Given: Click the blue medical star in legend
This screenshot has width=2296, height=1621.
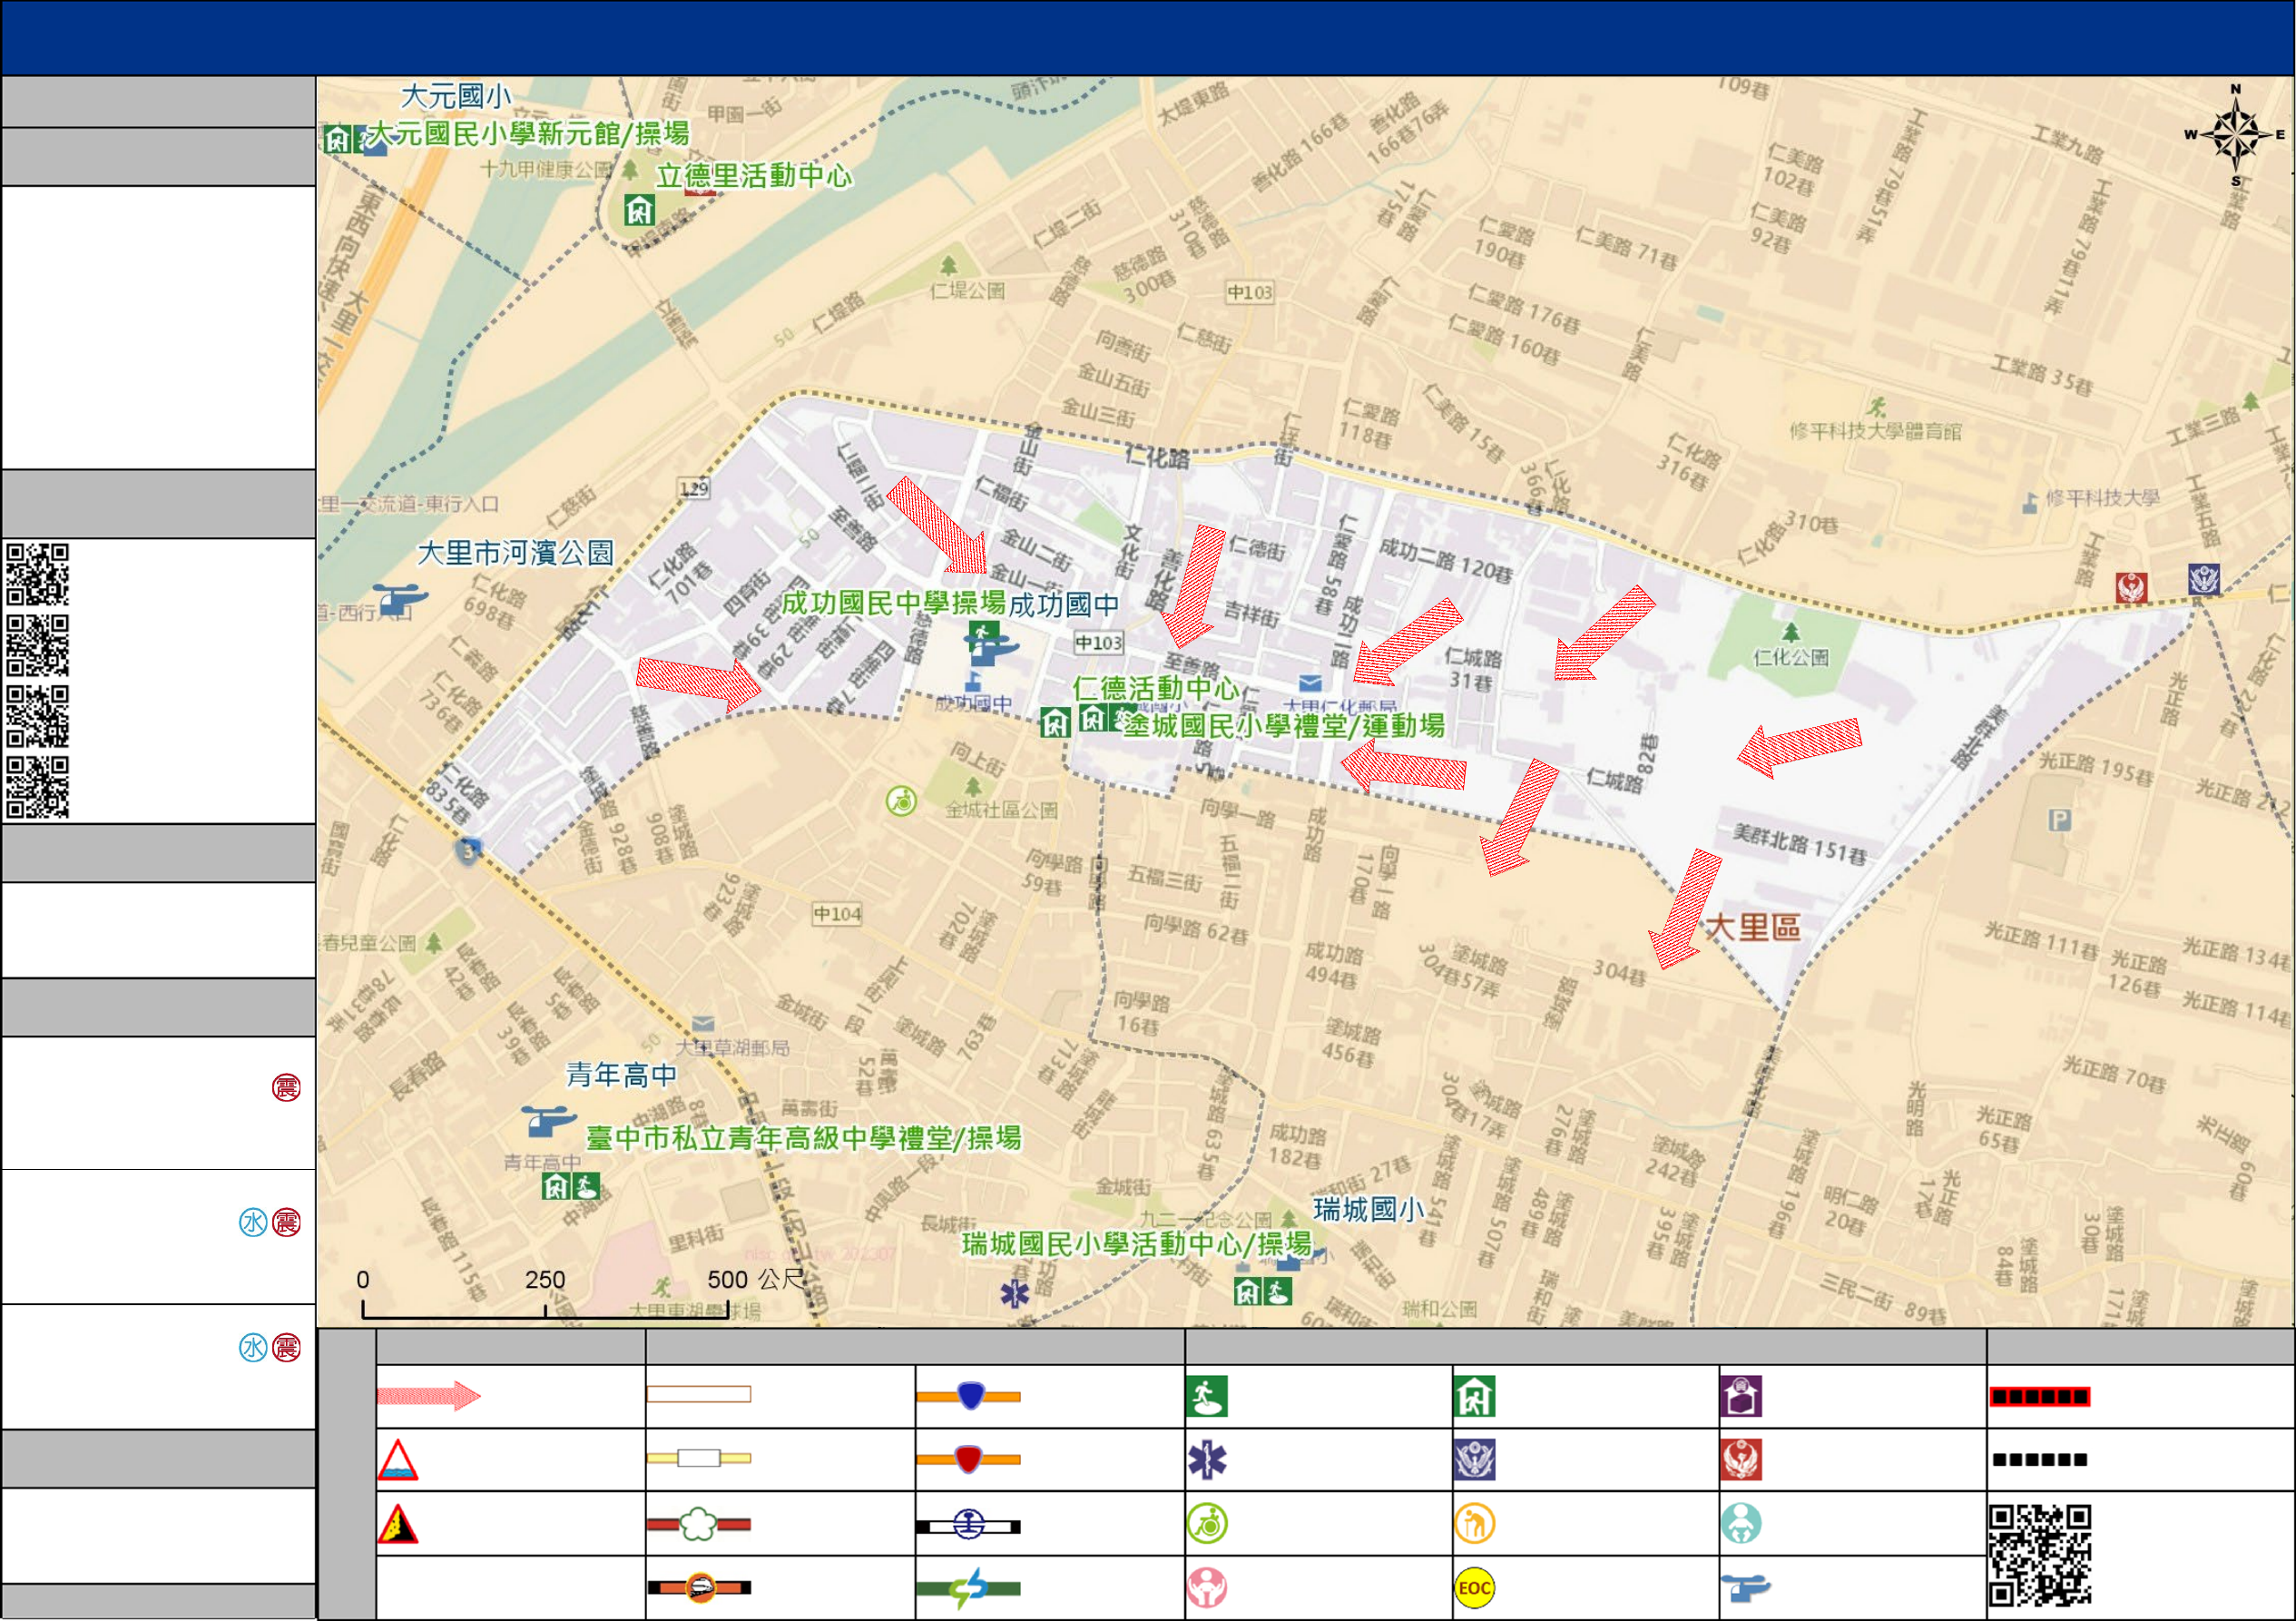Looking at the screenshot, I should pyautogui.click(x=1207, y=1460).
